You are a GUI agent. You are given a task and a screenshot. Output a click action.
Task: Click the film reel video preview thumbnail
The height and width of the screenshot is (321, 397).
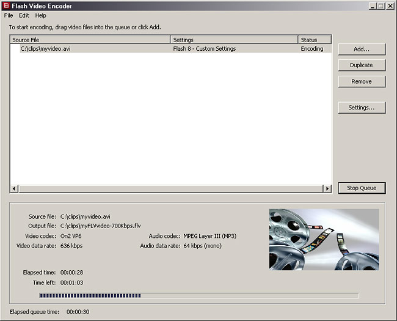point(324,239)
